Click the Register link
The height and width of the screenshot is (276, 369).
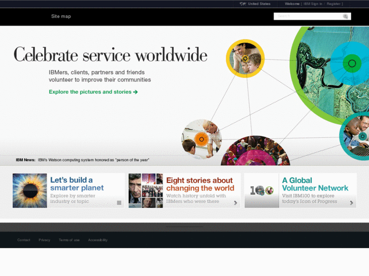[x=333, y=4]
